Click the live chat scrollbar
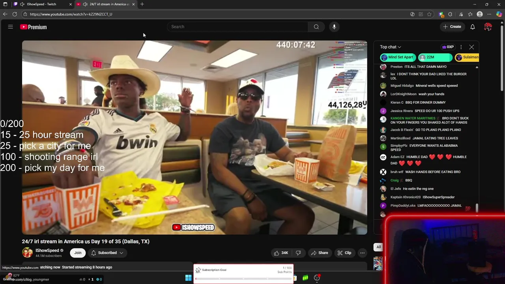Viewport: 505px width, 284px height. pos(477,208)
